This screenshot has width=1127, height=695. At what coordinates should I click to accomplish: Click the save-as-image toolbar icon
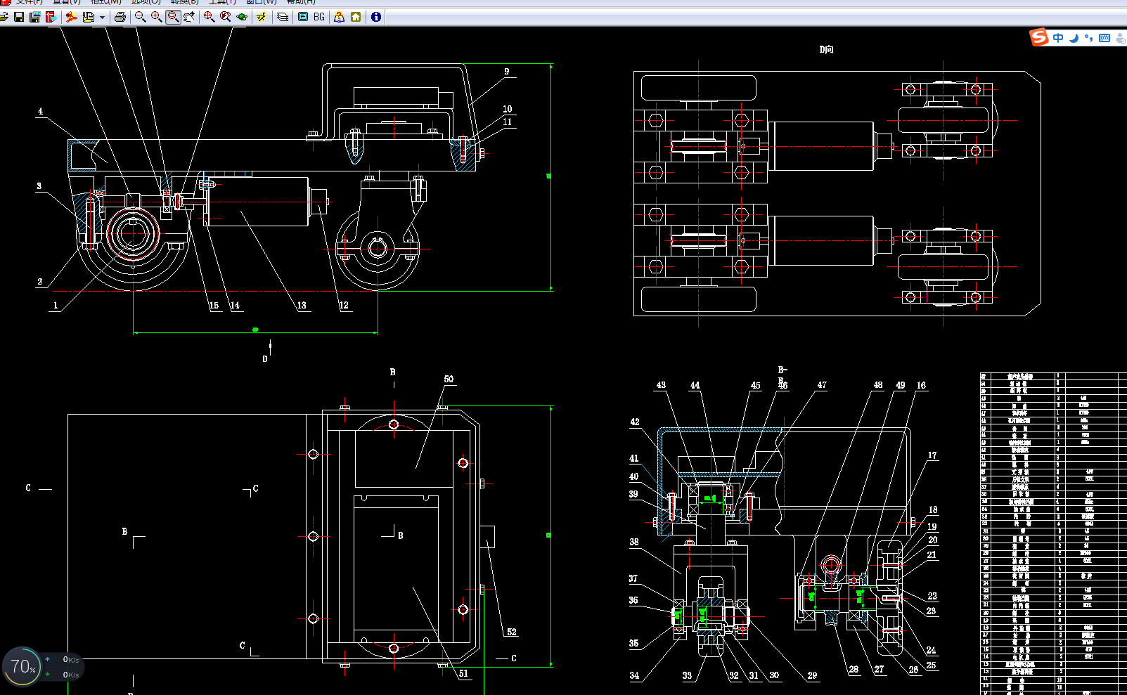[x=34, y=17]
